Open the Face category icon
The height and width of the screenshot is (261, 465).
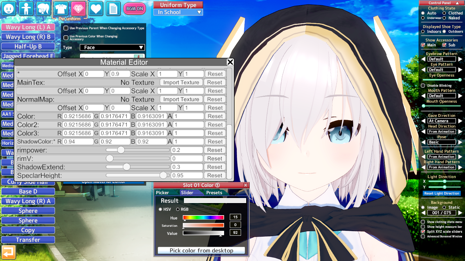point(9,9)
